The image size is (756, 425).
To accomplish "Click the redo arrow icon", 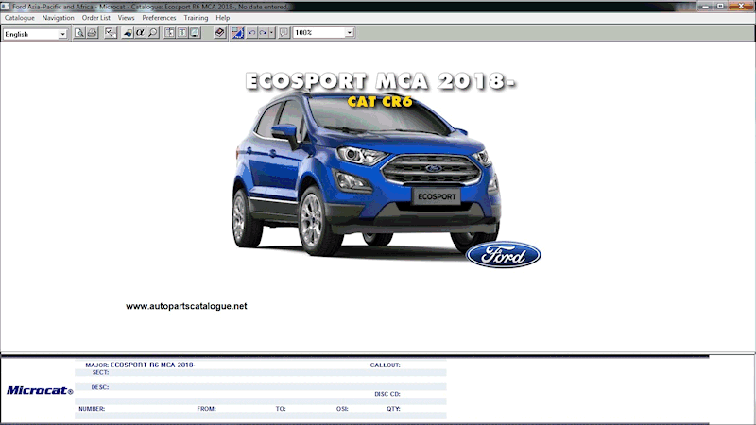I will (x=264, y=33).
